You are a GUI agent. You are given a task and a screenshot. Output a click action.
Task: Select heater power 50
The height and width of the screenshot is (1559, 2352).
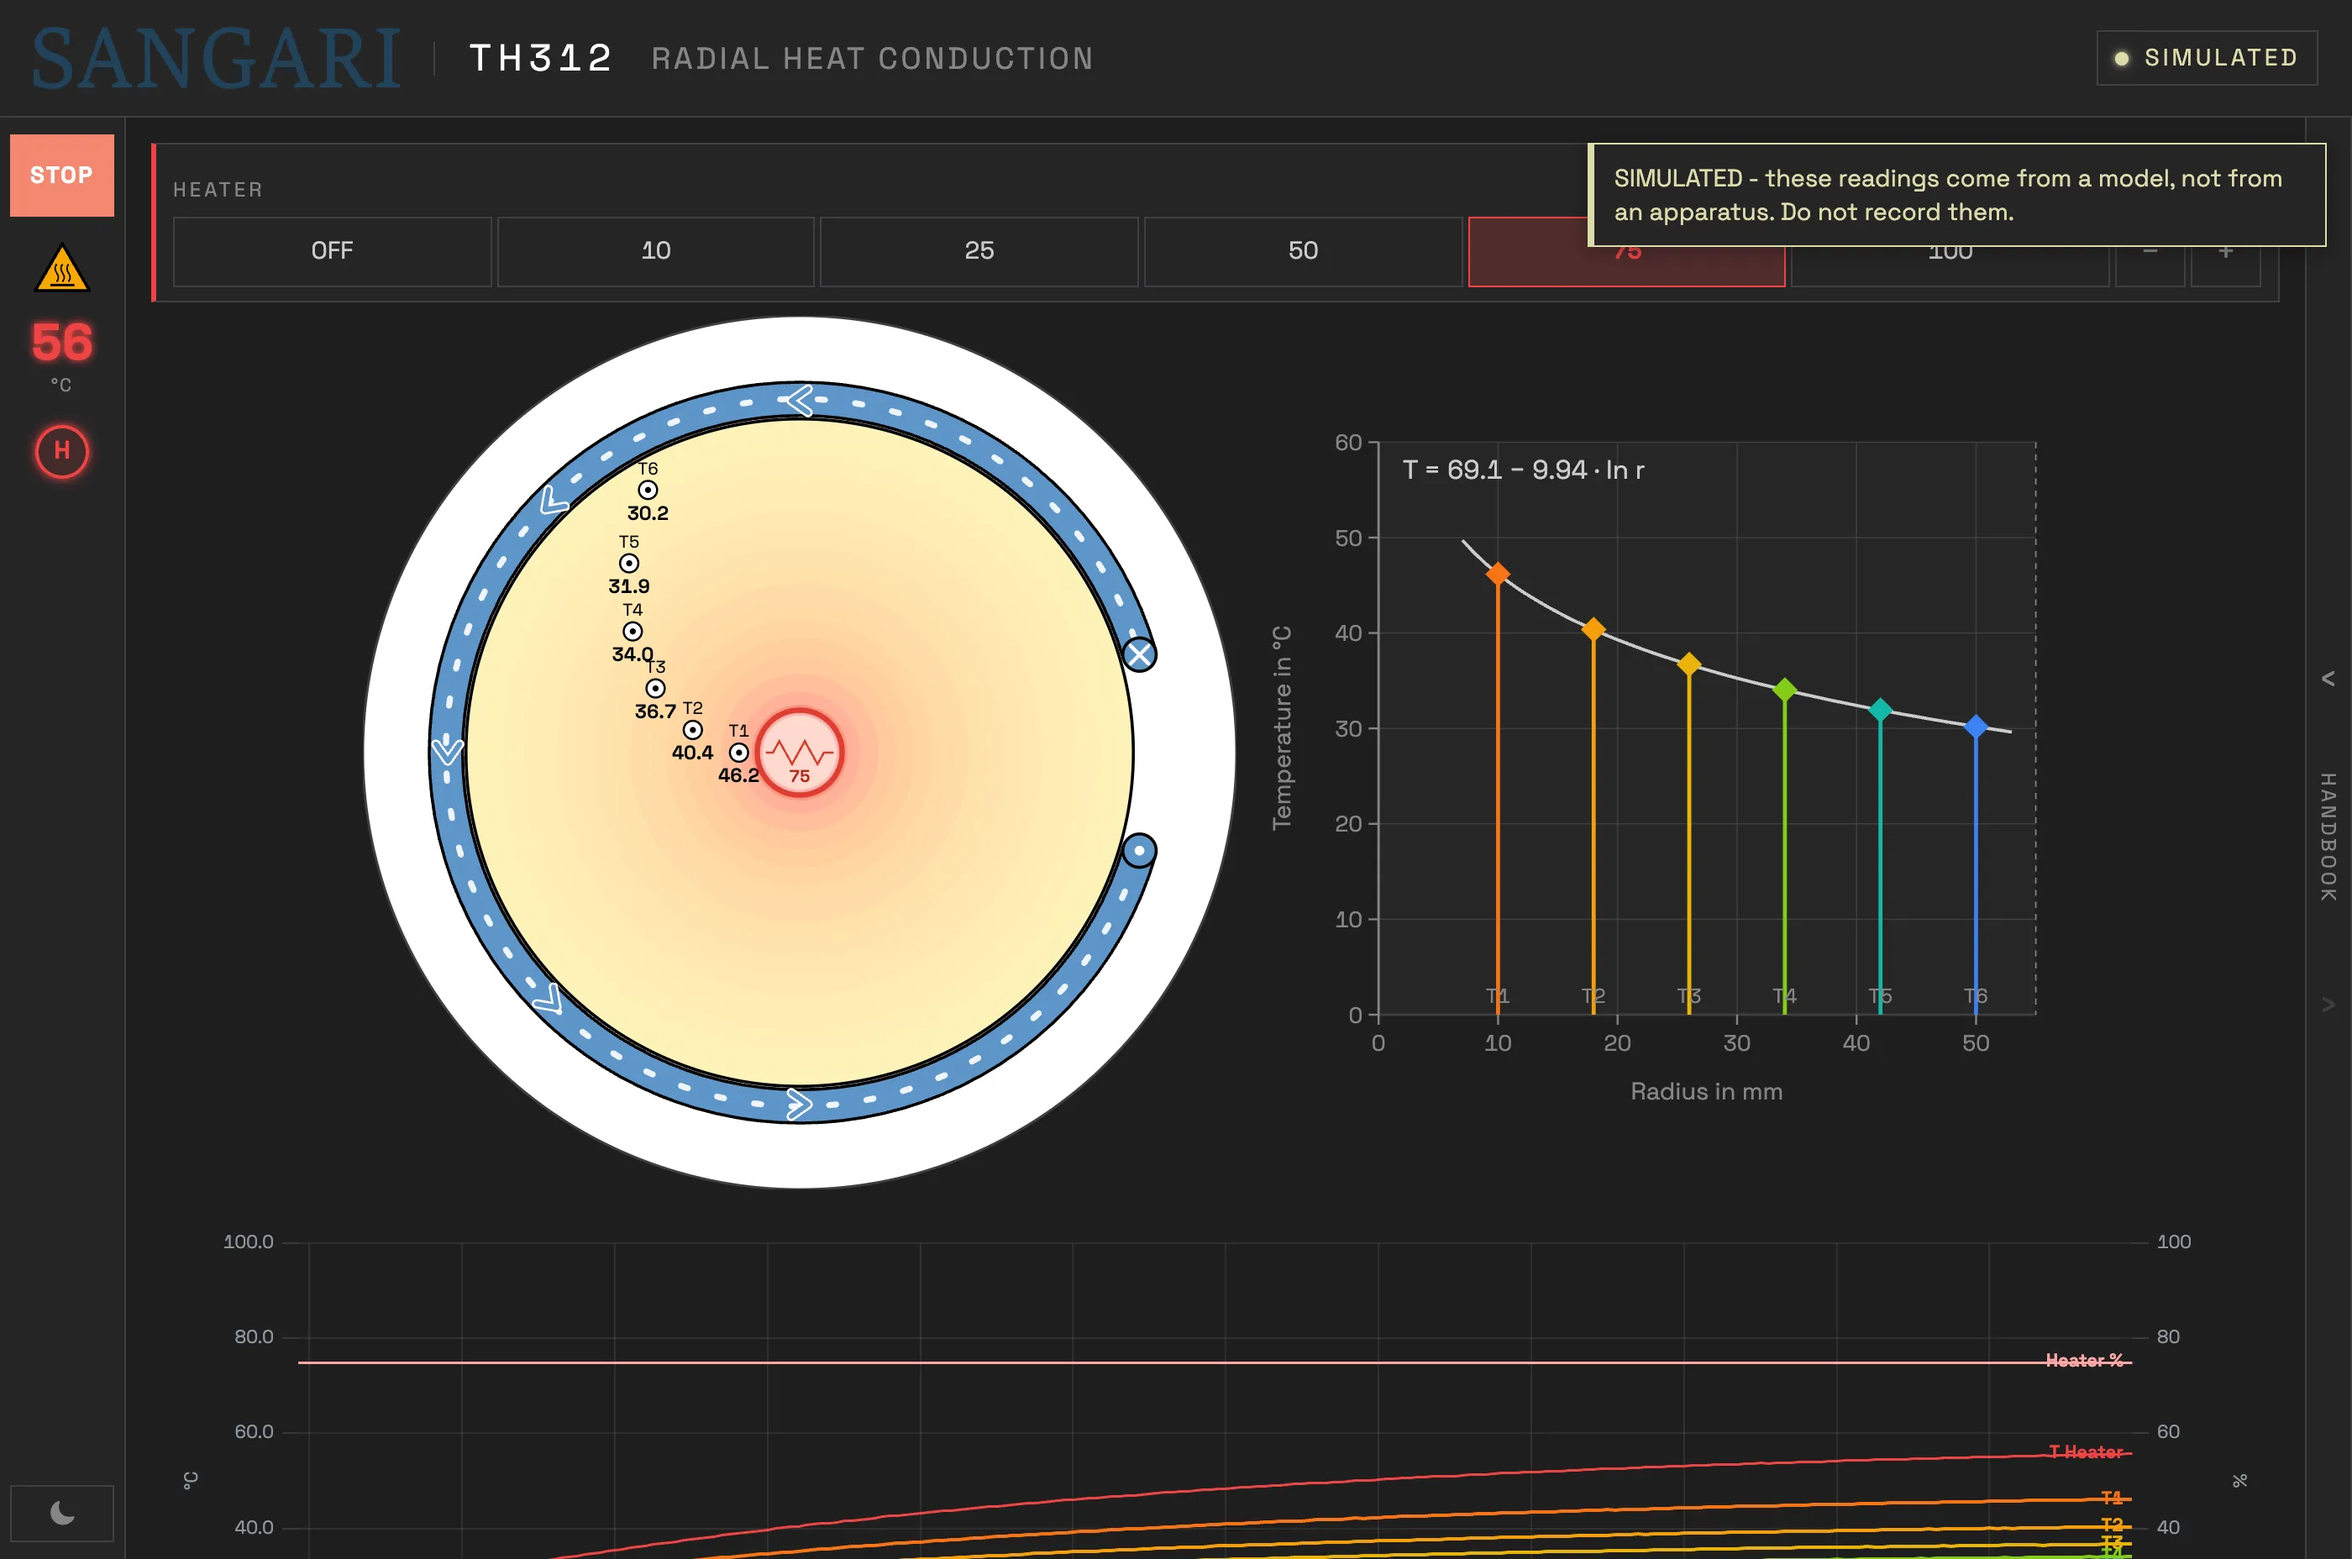click(x=1303, y=251)
